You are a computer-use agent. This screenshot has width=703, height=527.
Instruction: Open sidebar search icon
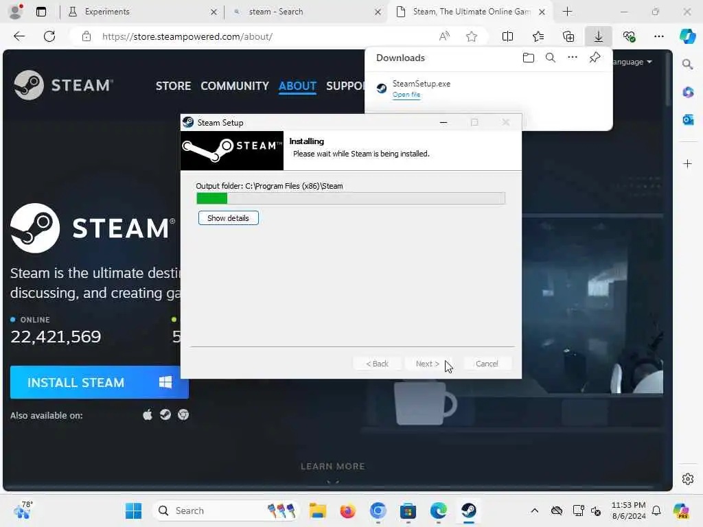[x=688, y=65]
